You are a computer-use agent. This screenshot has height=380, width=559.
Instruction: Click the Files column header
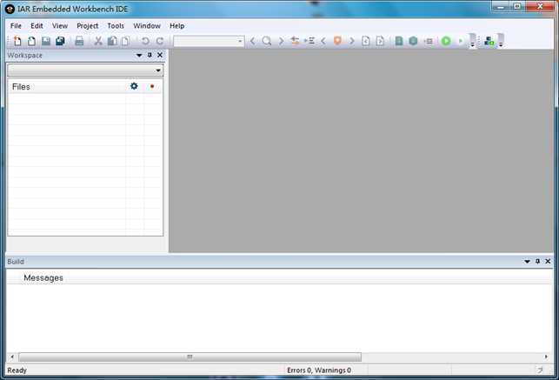click(68, 87)
